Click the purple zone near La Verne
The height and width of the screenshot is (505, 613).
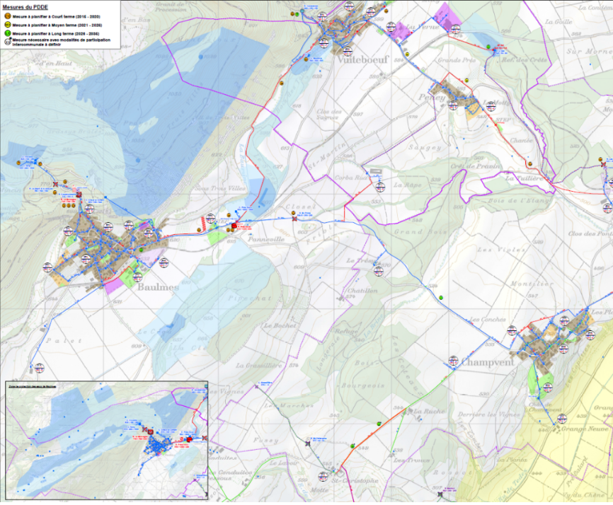click(x=399, y=30)
